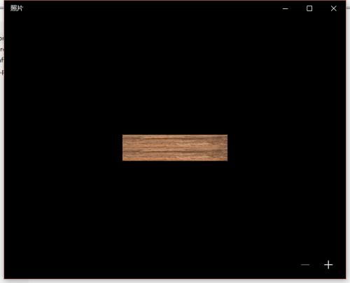Click black canvas below the wood image

[175, 210]
